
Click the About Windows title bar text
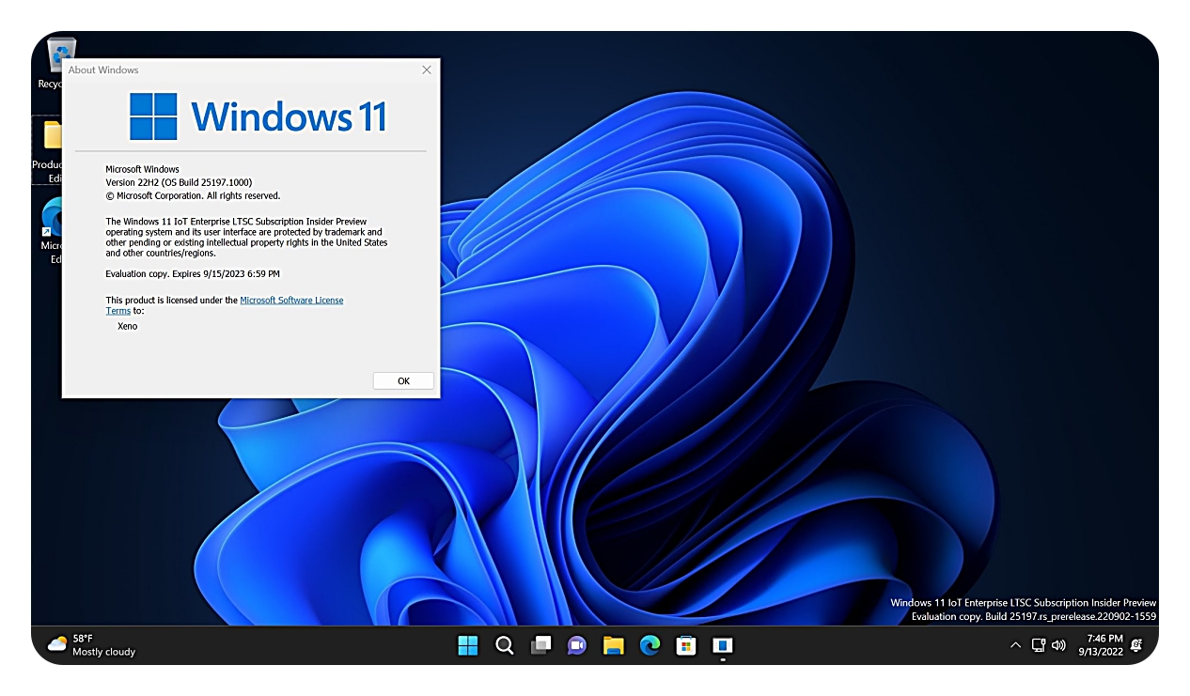click(103, 70)
